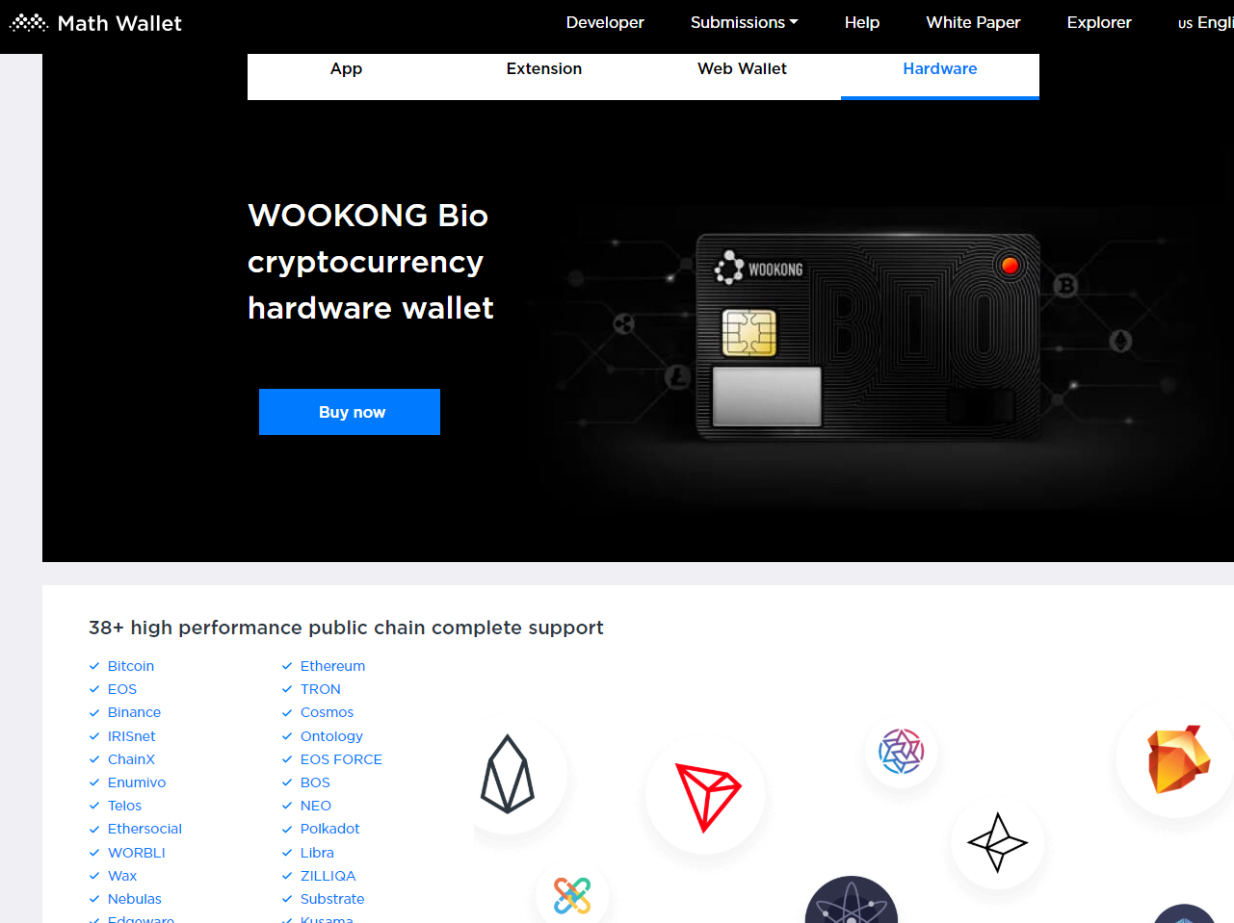Viewport: 1234px width, 923px height.
Task: Click the Ethereum diamond logo circle
Action: coord(508,775)
